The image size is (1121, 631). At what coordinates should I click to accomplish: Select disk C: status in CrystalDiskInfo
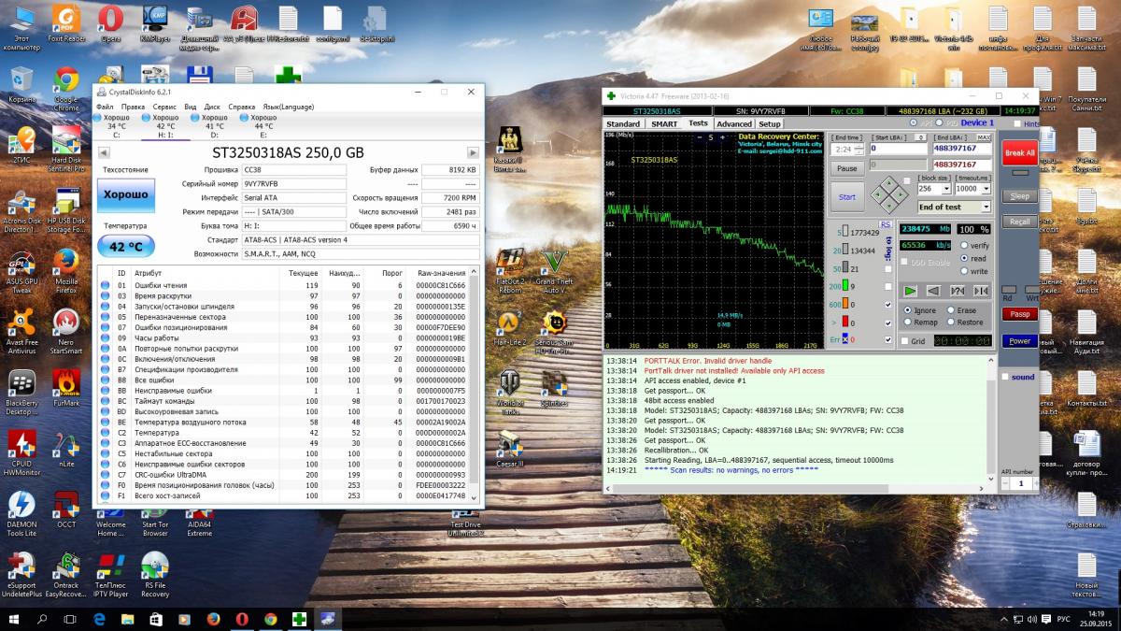click(x=116, y=126)
